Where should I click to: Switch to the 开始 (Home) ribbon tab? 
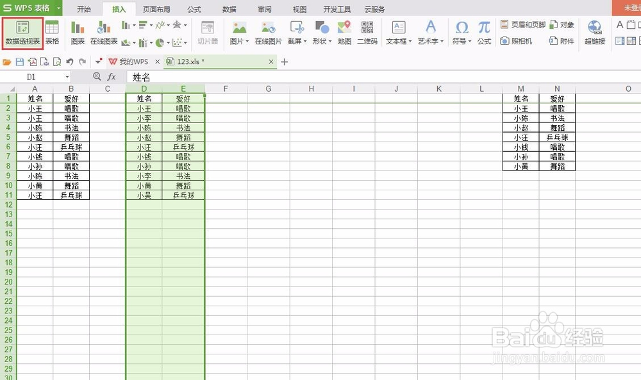coord(83,9)
